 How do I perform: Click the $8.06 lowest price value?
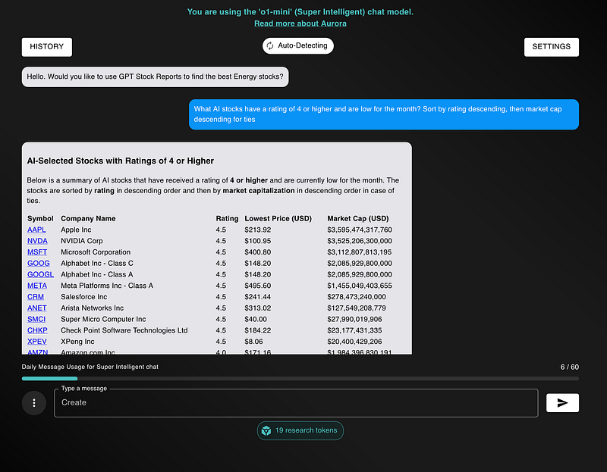click(x=253, y=342)
